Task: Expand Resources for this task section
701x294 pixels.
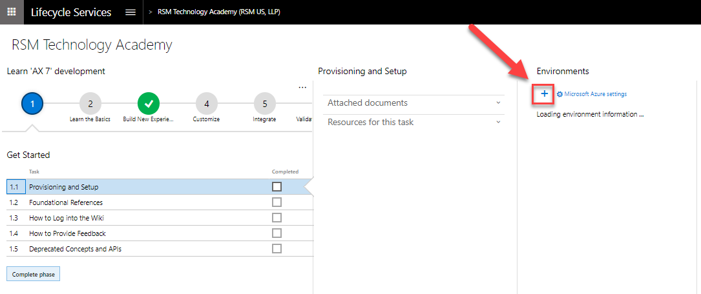Action: click(413, 122)
